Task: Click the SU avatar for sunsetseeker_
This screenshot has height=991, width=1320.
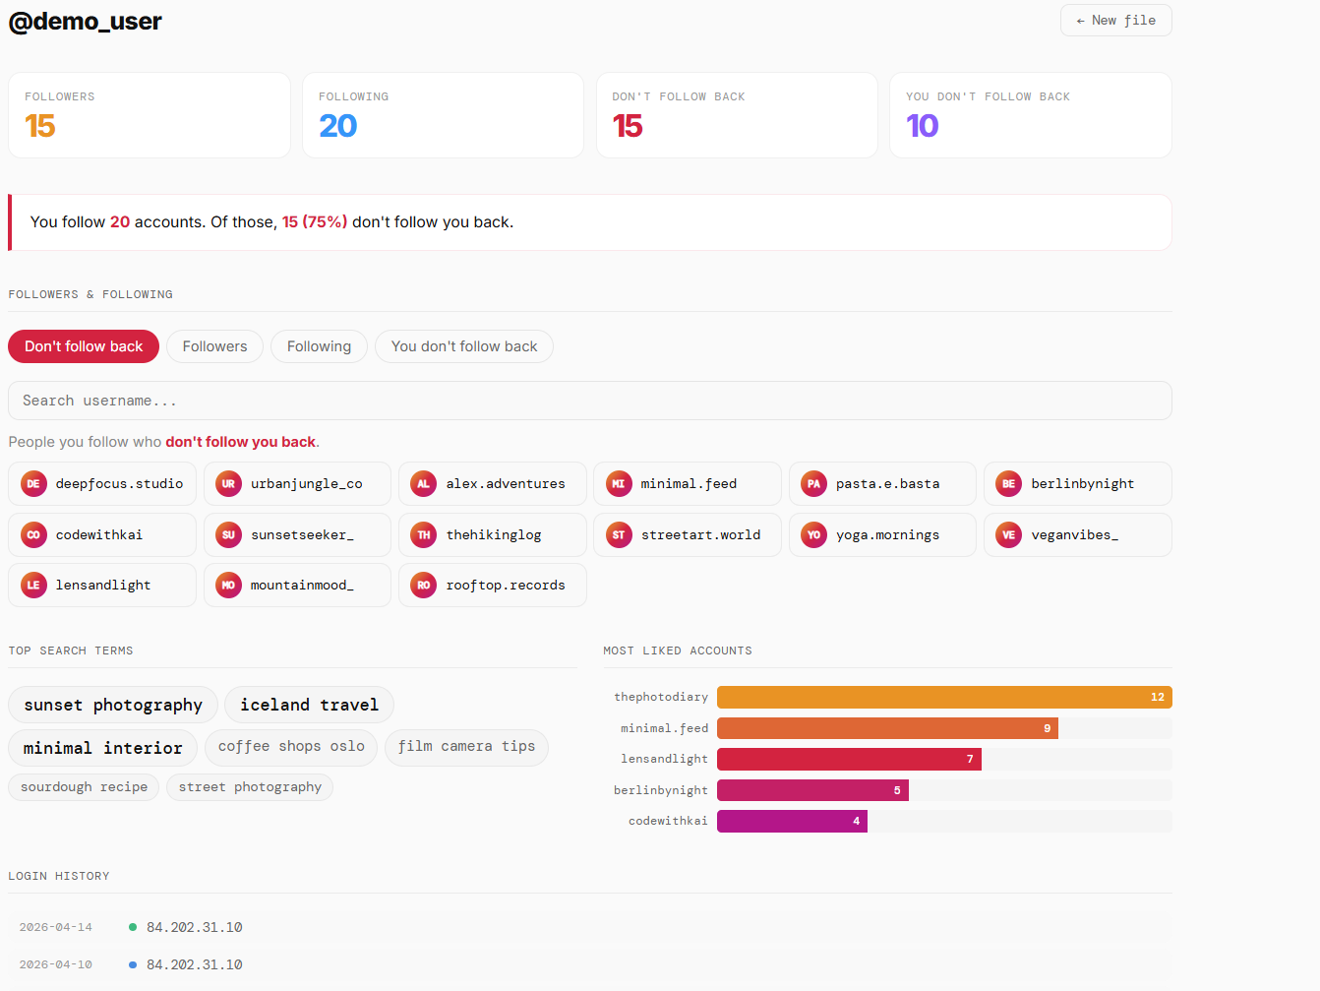Action: 228,534
